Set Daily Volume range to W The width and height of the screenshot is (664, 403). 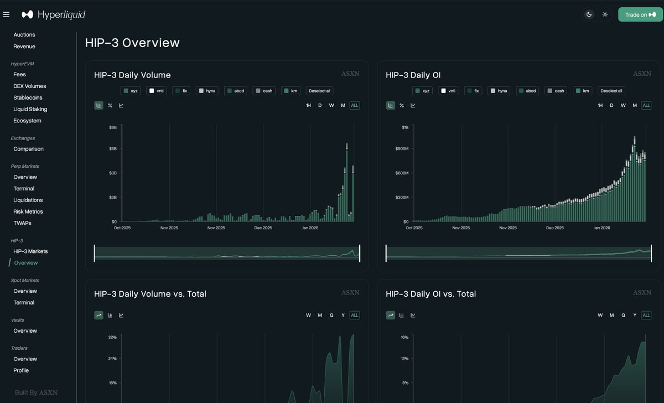click(x=331, y=105)
